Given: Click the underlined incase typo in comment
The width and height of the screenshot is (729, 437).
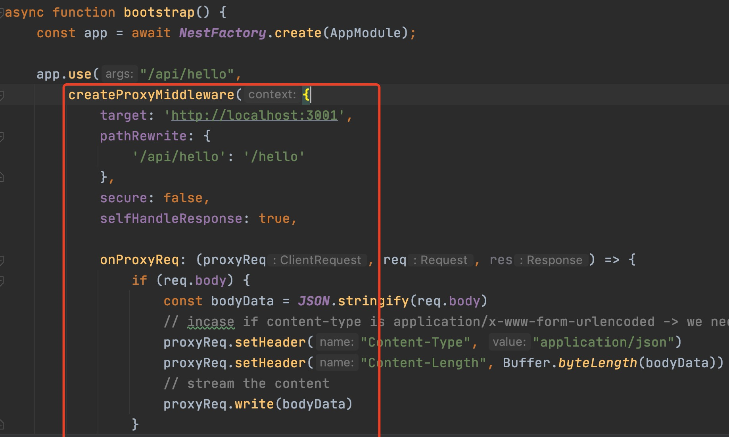Looking at the screenshot, I should click(211, 322).
